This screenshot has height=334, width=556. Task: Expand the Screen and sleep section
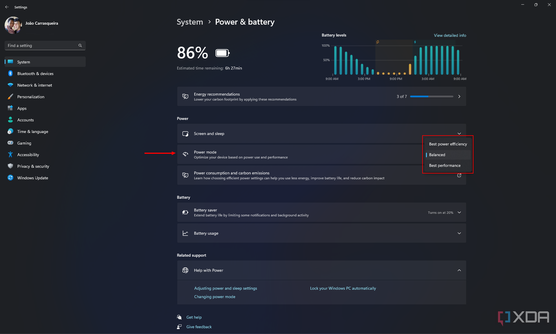coord(459,134)
